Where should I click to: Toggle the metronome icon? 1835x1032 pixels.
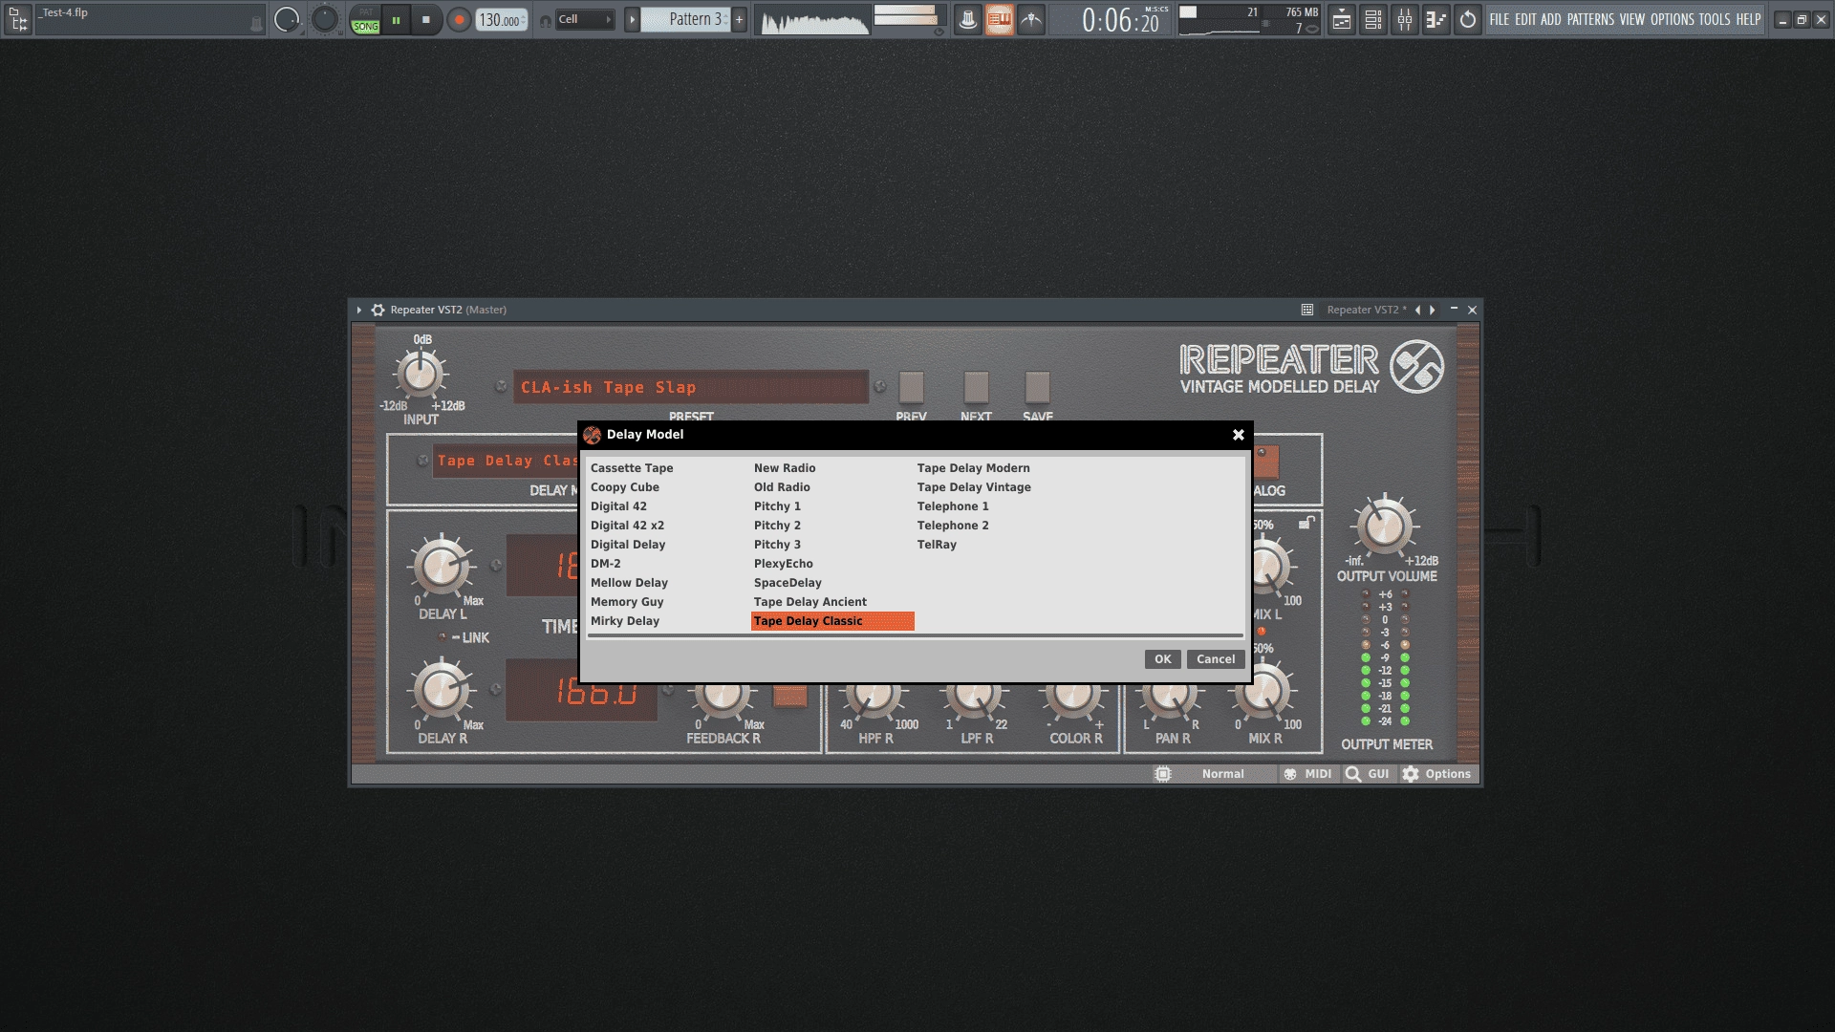[x=968, y=19]
